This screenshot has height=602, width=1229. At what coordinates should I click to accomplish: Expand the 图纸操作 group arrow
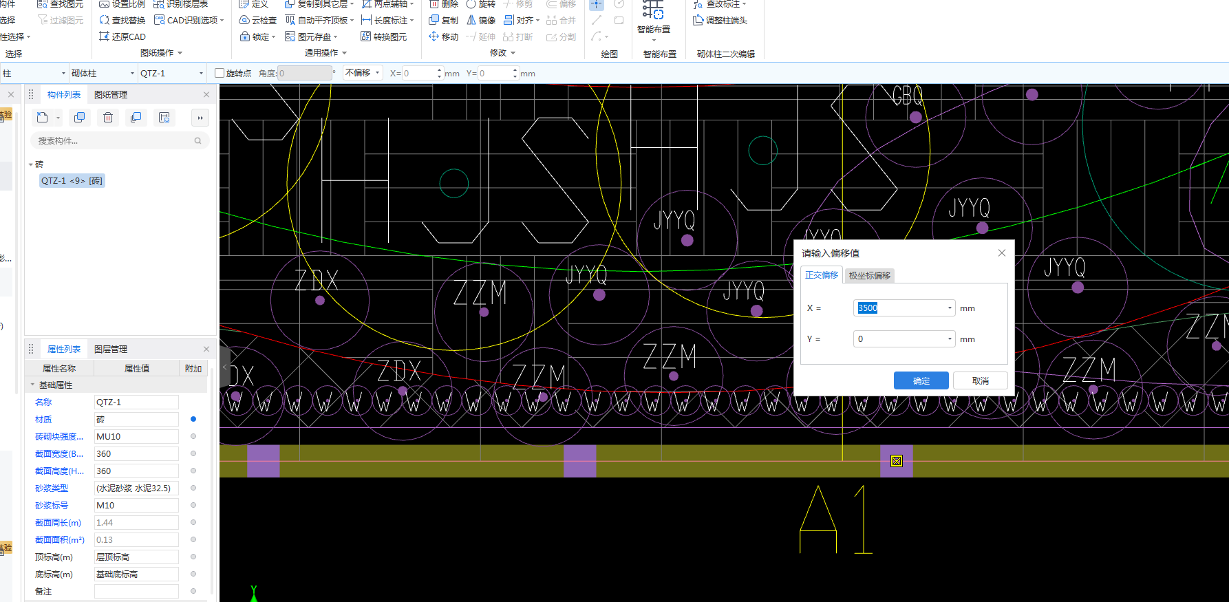pos(180,53)
